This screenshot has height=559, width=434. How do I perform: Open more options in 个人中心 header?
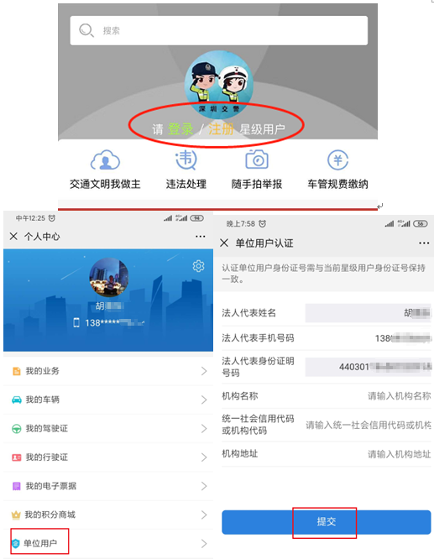click(200, 237)
